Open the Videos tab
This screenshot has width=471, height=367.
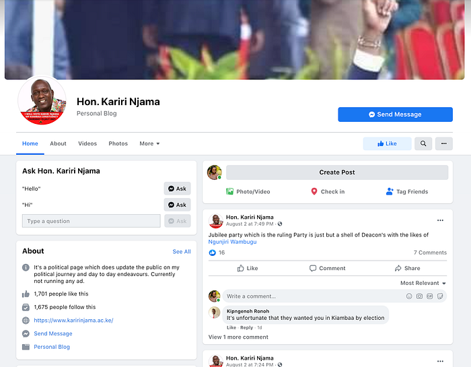pyautogui.click(x=87, y=143)
